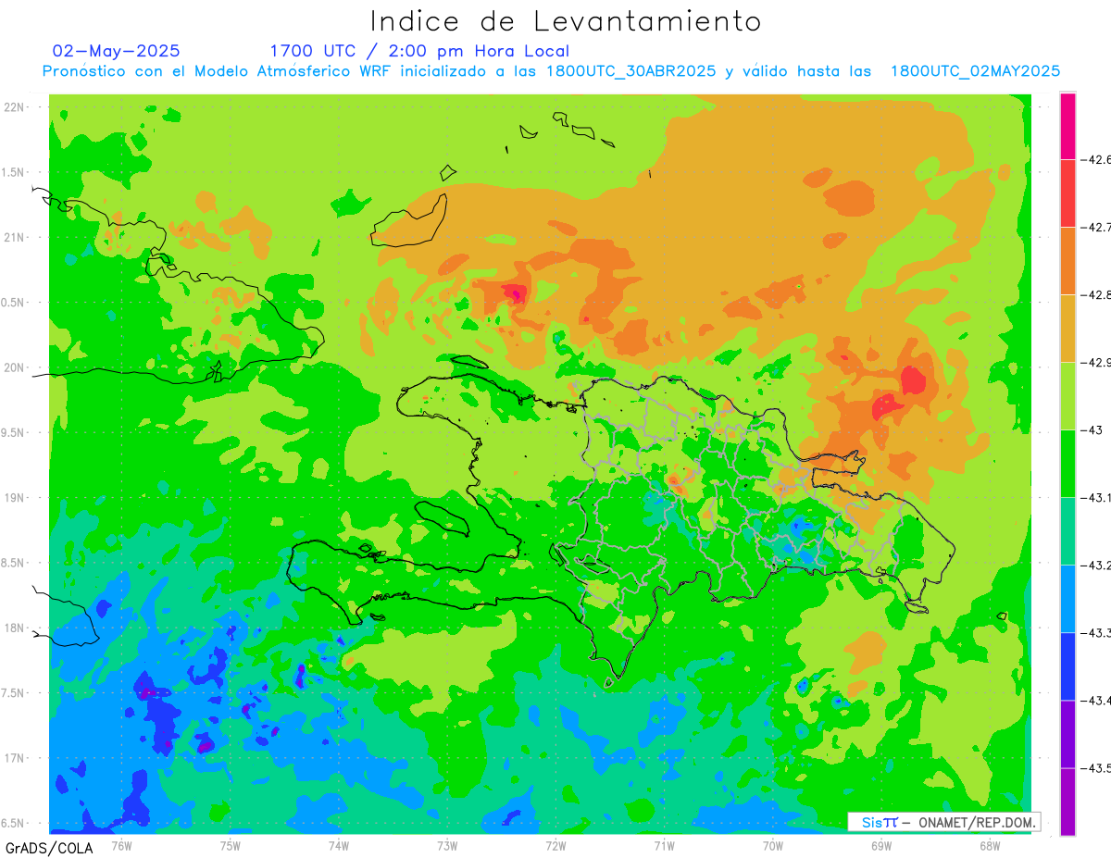Click the violet swatch below -43.5
This screenshot has height=858, width=1111.
coord(1067,801)
